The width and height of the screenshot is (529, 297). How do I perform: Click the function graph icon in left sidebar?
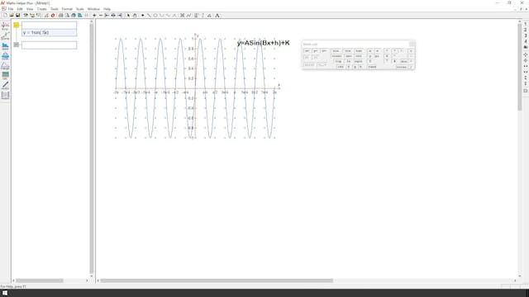(5, 26)
